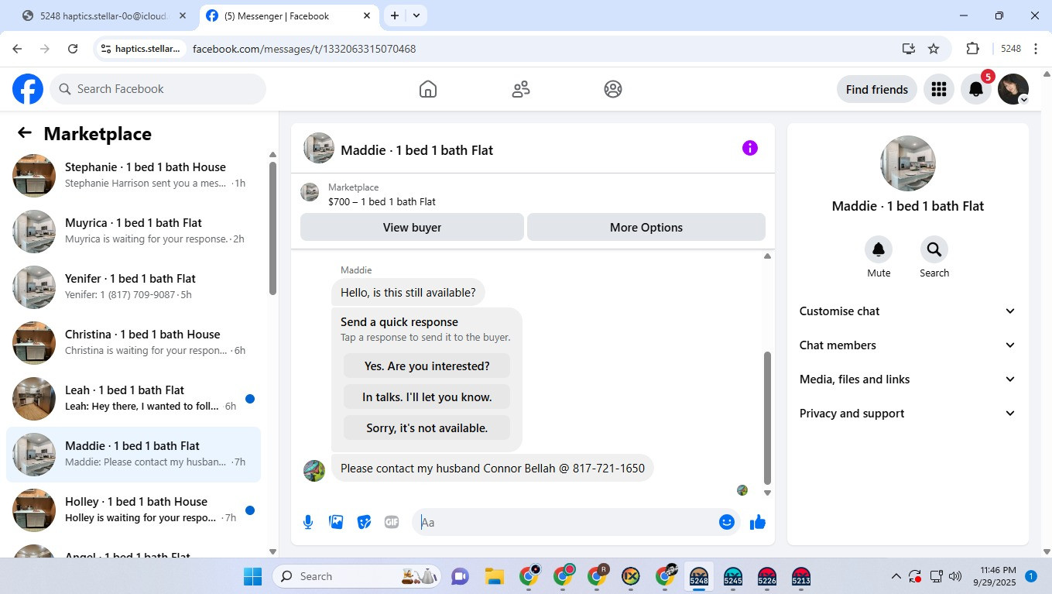
Task: Open the browser Extensions puzzle icon
Action: point(973,49)
